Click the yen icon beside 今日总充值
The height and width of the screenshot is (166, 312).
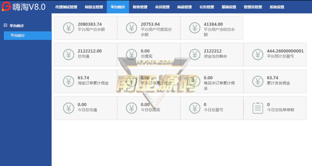69,108
